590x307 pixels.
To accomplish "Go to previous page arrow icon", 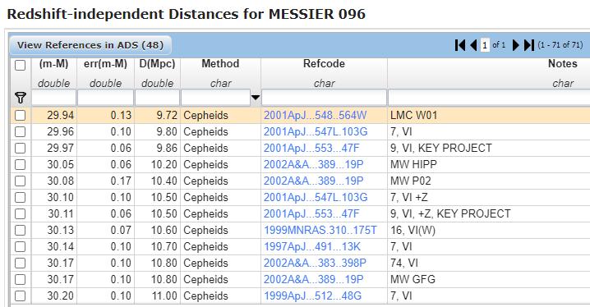I will [x=473, y=45].
